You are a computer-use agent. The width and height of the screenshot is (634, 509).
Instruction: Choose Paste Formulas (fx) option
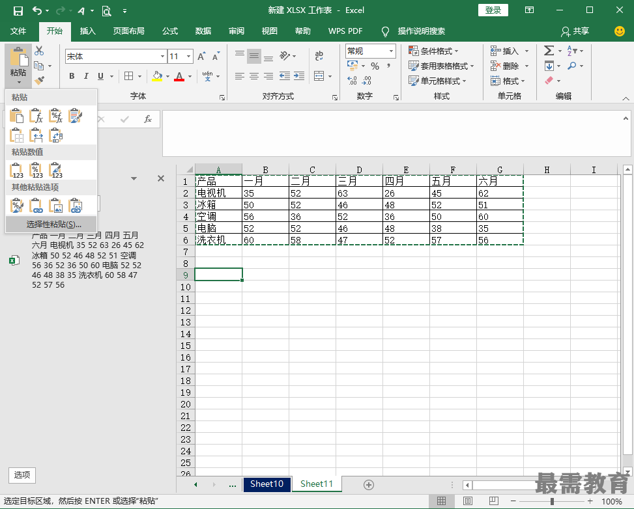coord(36,116)
